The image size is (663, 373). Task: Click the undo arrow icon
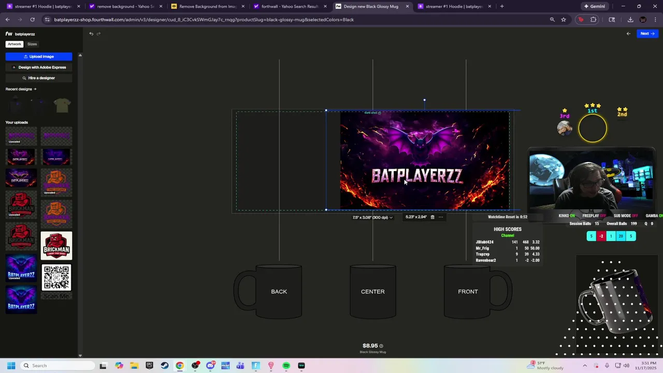pos(91,34)
